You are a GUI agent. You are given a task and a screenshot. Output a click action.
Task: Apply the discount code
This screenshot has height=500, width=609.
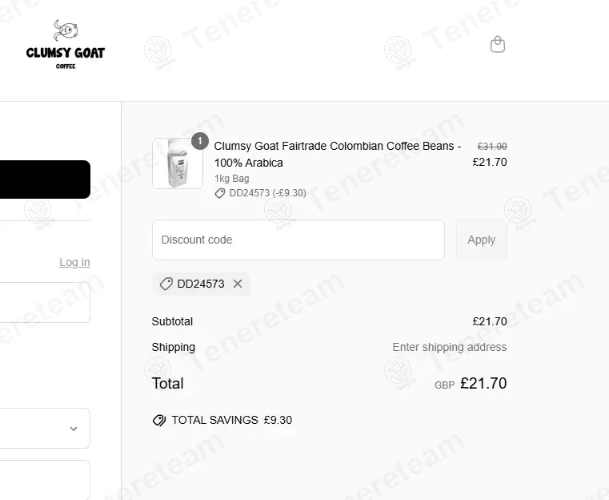click(482, 240)
